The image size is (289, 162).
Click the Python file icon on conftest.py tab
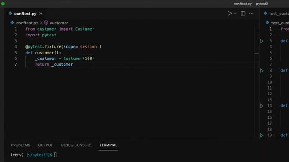coord(10,13)
